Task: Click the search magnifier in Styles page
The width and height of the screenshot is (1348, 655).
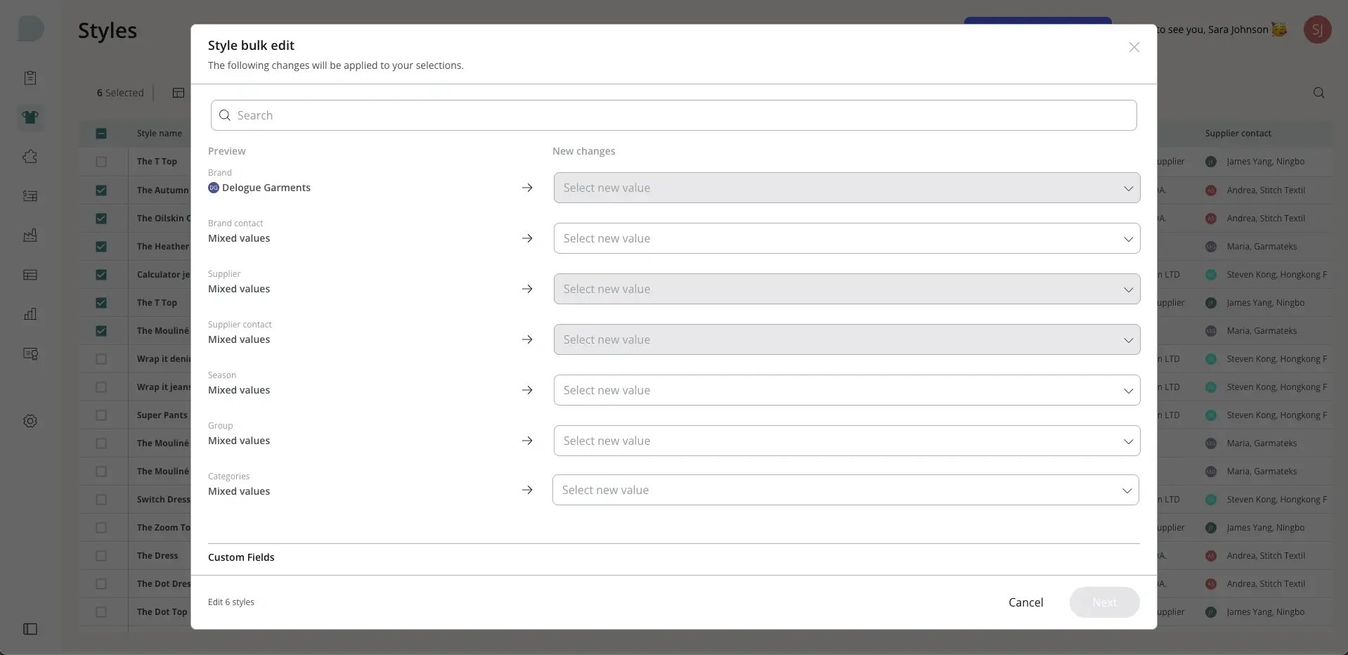Action: [1318, 93]
